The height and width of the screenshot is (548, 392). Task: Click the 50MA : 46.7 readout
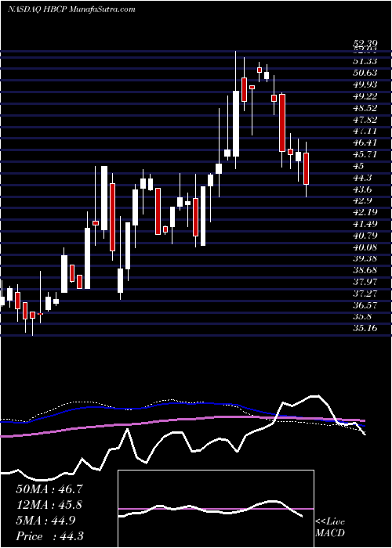[49, 489]
